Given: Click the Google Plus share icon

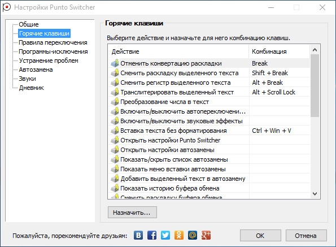Looking at the screenshot, I should tap(206, 236).
